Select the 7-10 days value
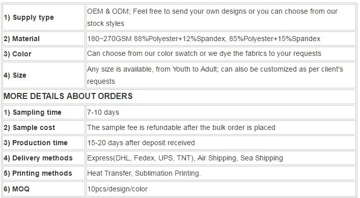 103,112
